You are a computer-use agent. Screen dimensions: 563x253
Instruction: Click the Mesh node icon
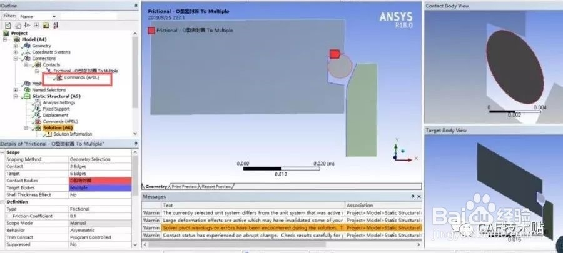click(x=27, y=84)
